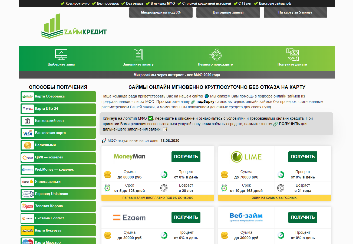Select Перевод Unistream option
Screen dimensions: 353x244
pyautogui.click(x=58, y=194)
